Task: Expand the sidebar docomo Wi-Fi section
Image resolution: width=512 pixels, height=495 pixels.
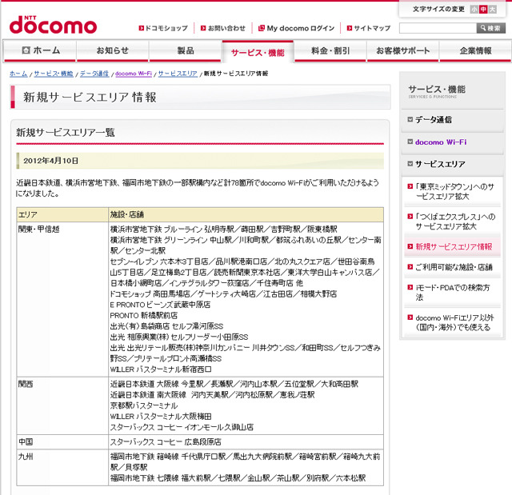Action: [x=452, y=142]
